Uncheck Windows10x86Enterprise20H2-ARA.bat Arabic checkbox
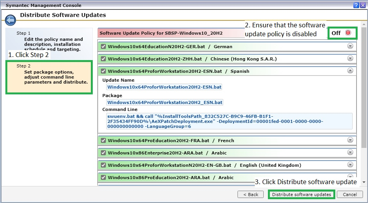This screenshot has height=203, width=368. tap(103, 153)
